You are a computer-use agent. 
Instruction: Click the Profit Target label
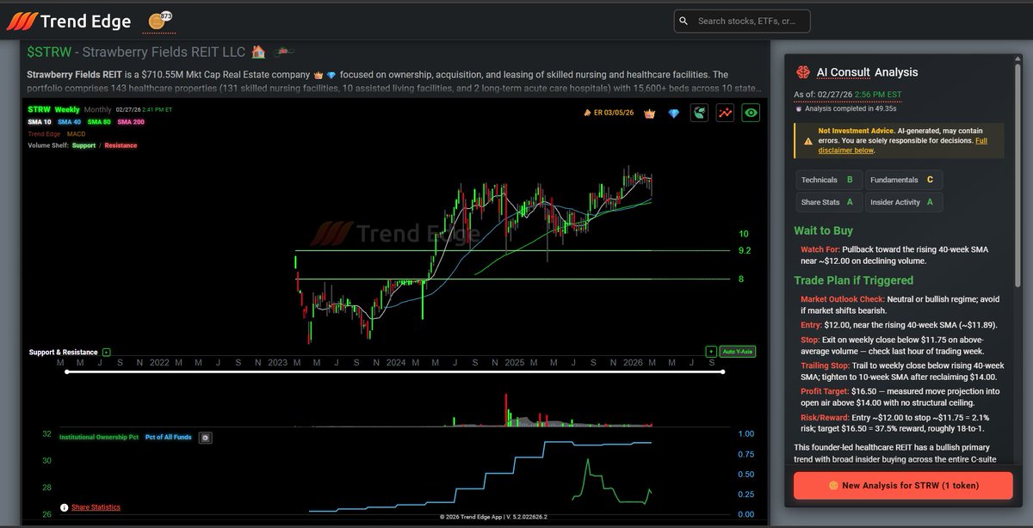click(824, 391)
